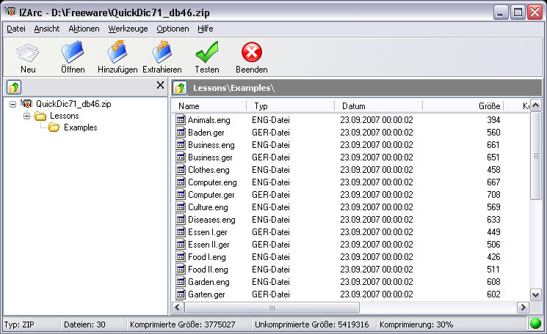
Task: Click the Lessons\Examples\ path bar text
Action: (233, 88)
